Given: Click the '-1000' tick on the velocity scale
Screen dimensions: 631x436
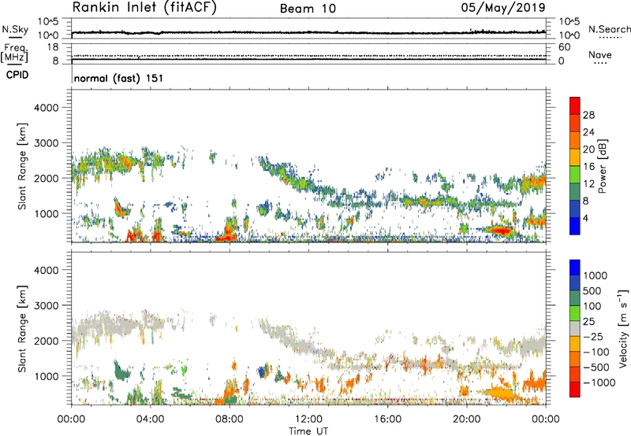Looking at the screenshot, I should pos(599,382).
